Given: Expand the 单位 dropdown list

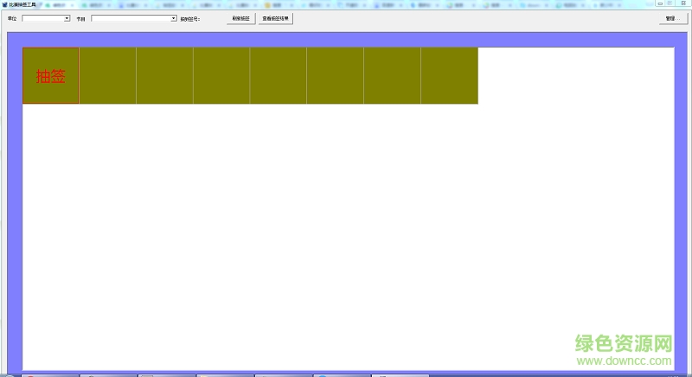Looking at the screenshot, I should (67, 18).
